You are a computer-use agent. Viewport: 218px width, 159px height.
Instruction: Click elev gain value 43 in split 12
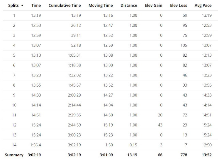point(160,125)
